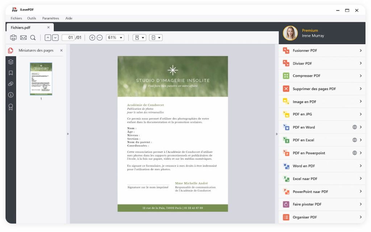Open the page thumbnails sidebar icon

point(11,50)
